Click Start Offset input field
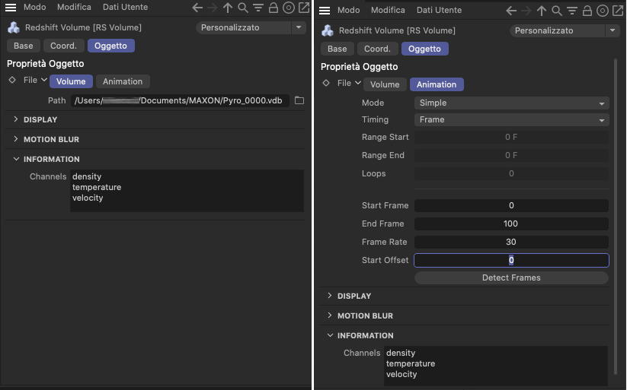 tap(511, 260)
